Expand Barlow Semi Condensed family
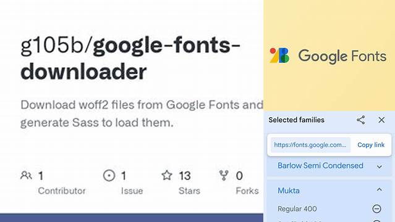Viewport: 395px width, 222px height. (x=379, y=166)
